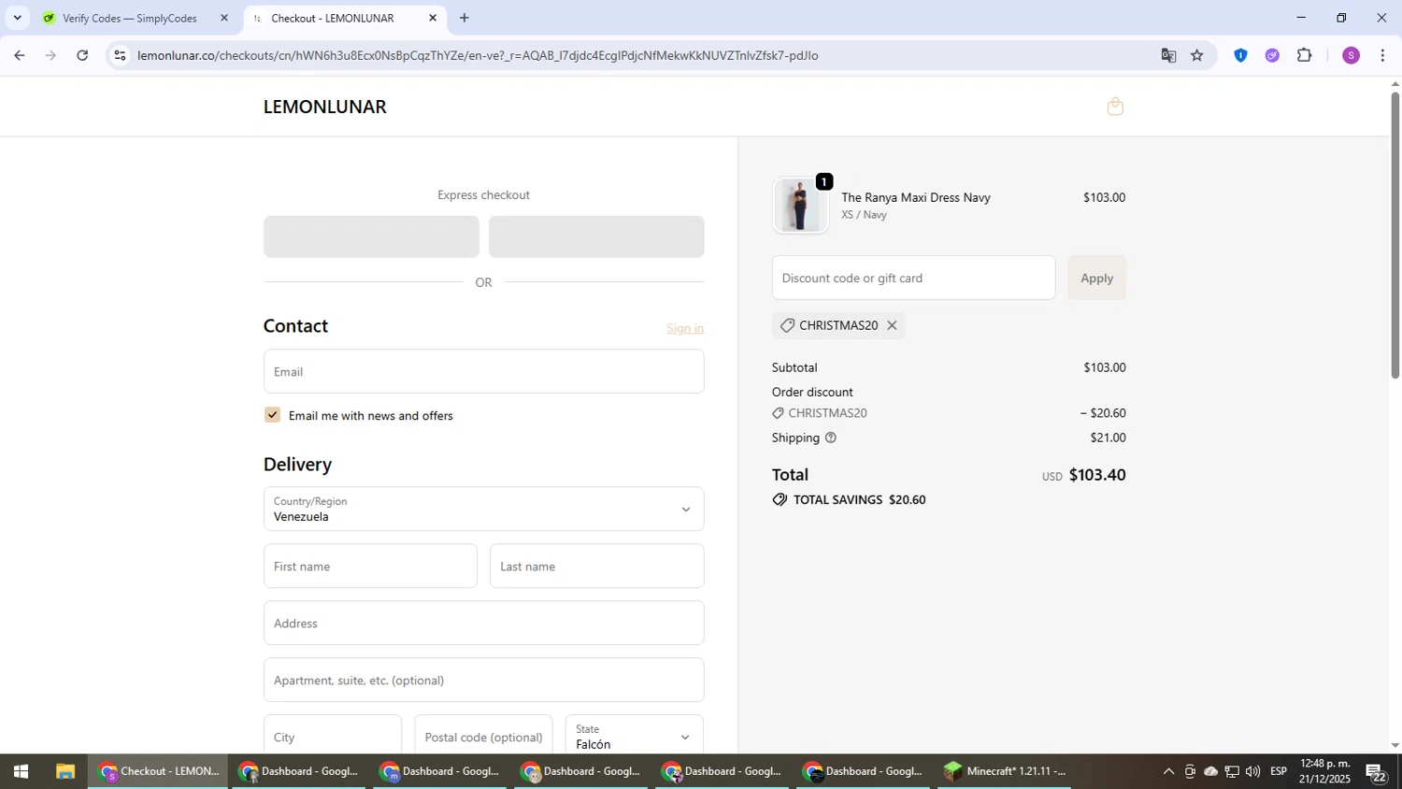Click the page vertical scrollbar
The width and height of the screenshot is (1402, 789).
click(x=1395, y=234)
